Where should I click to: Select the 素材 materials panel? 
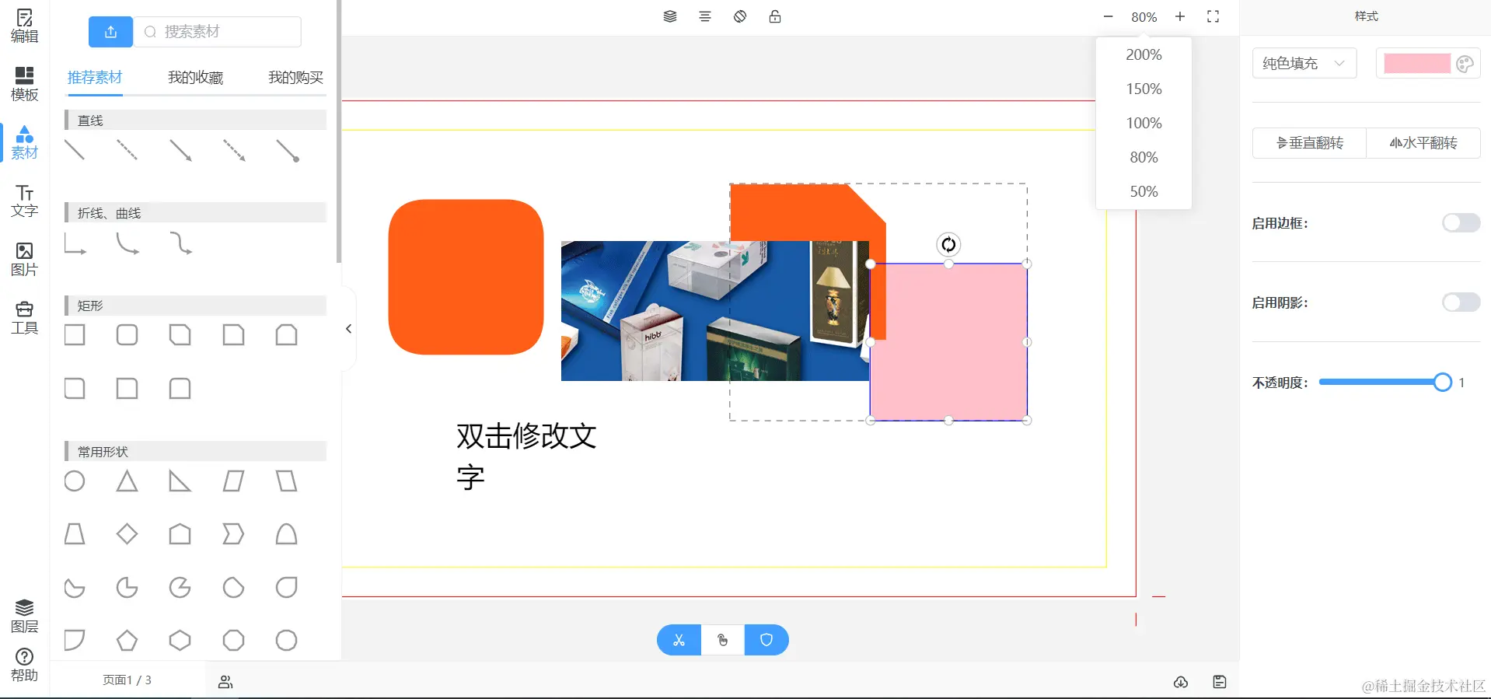click(x=24, y=142)
